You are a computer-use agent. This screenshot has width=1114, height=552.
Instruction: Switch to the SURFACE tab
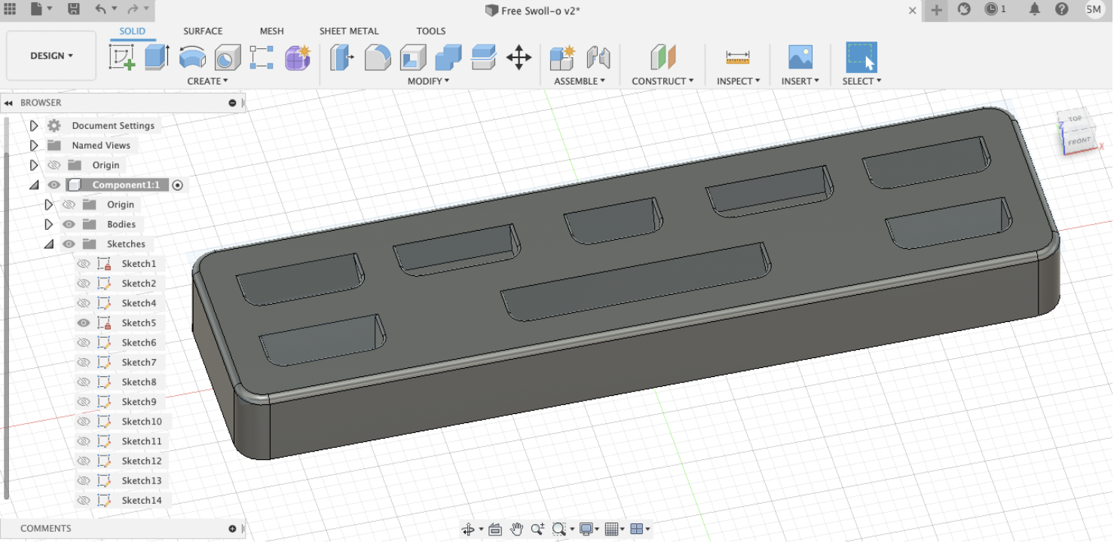point(203,31)
